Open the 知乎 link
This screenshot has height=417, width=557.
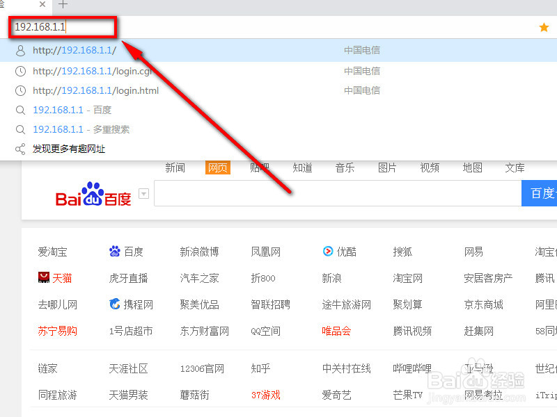point(260,369)
